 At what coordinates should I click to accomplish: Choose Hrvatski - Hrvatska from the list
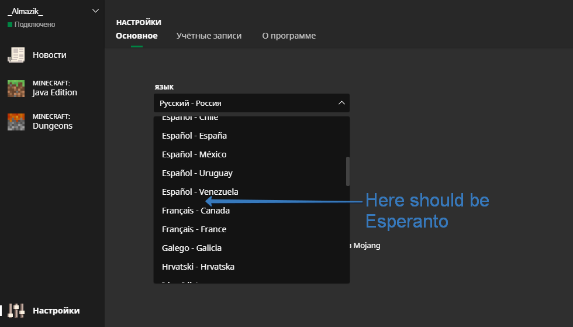(x=198, y=267)
